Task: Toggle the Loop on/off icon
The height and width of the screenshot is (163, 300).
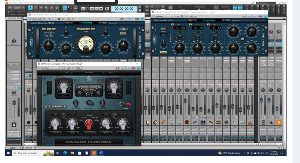Action: pyautogui.click(x=171, y=8)
